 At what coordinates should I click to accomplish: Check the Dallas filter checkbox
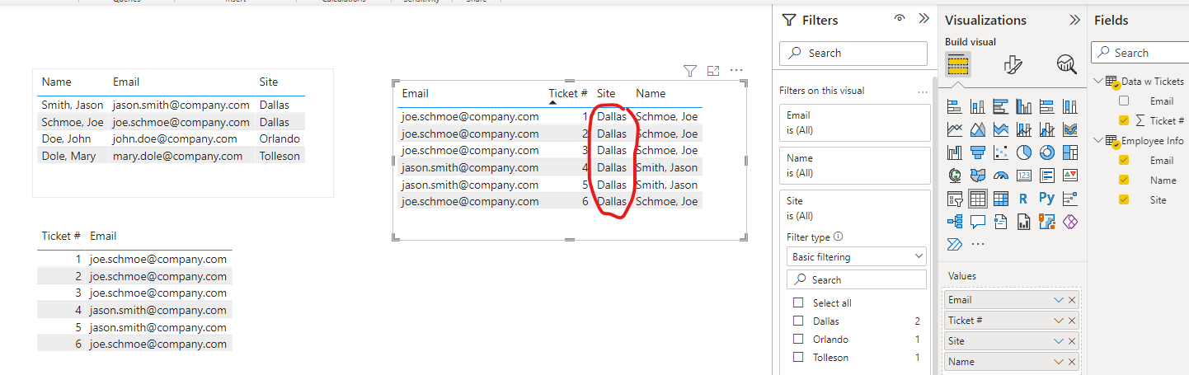(x=797, y=321)
